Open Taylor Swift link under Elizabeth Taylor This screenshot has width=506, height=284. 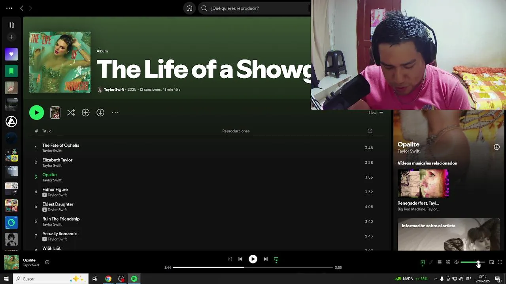pyautogui.click(x=52, y=166)
